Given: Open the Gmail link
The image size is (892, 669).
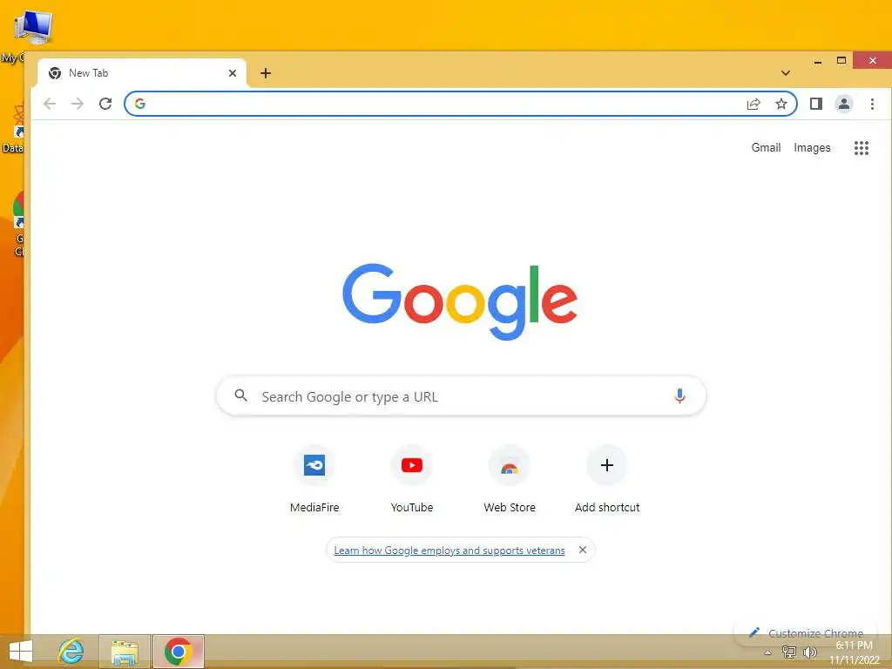Looking at the screenshot, I should coord(766,147).
